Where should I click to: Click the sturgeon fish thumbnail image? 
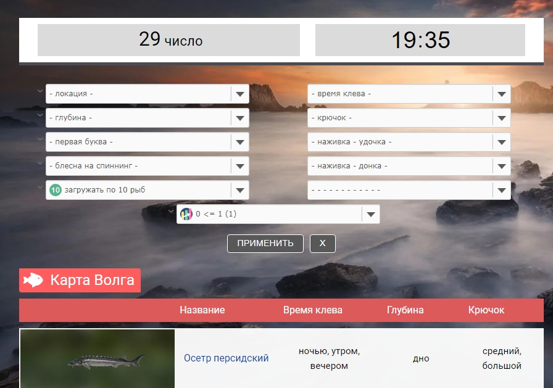(x=98, y=359)
